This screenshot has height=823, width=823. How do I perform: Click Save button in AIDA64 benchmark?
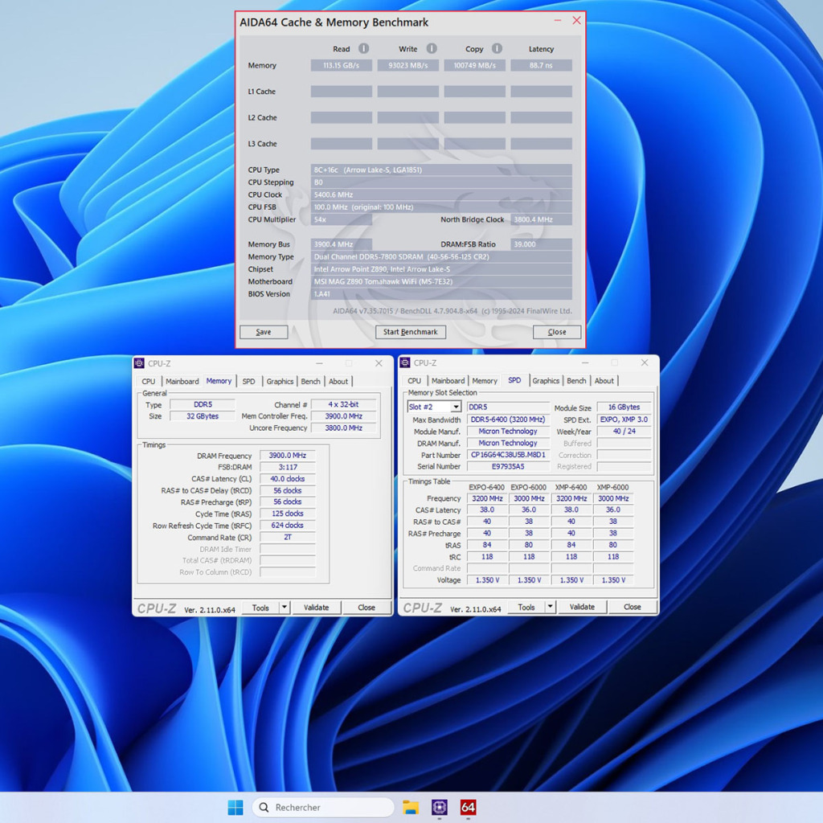pos(264,332)
